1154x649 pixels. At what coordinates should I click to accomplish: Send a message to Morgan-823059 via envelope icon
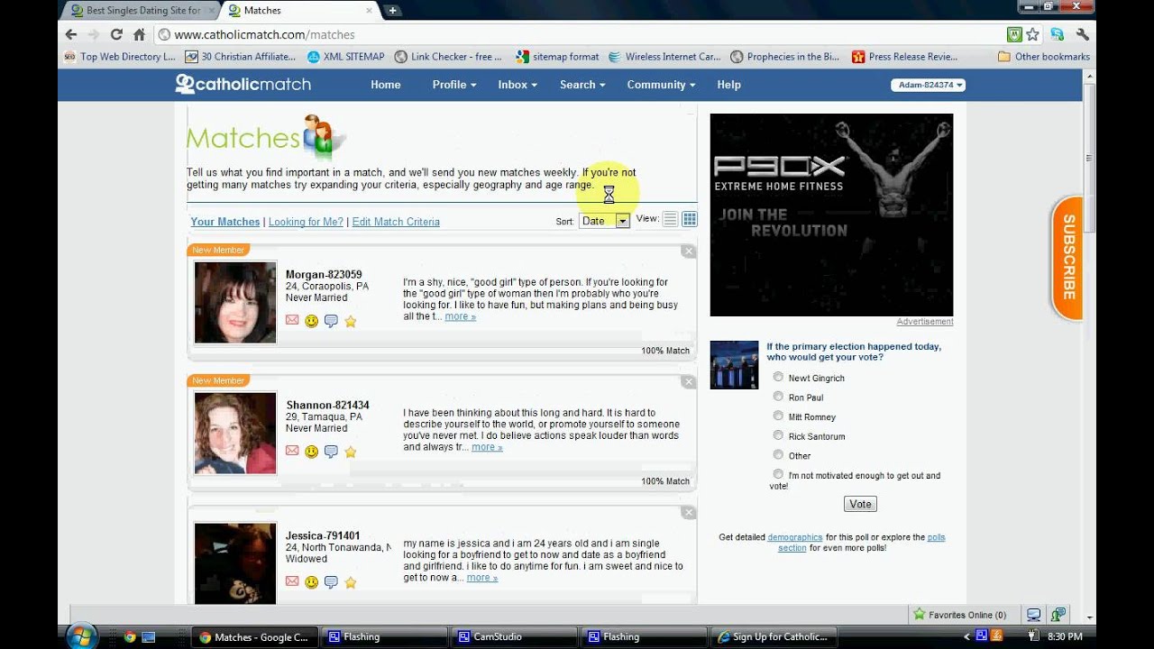292,320
